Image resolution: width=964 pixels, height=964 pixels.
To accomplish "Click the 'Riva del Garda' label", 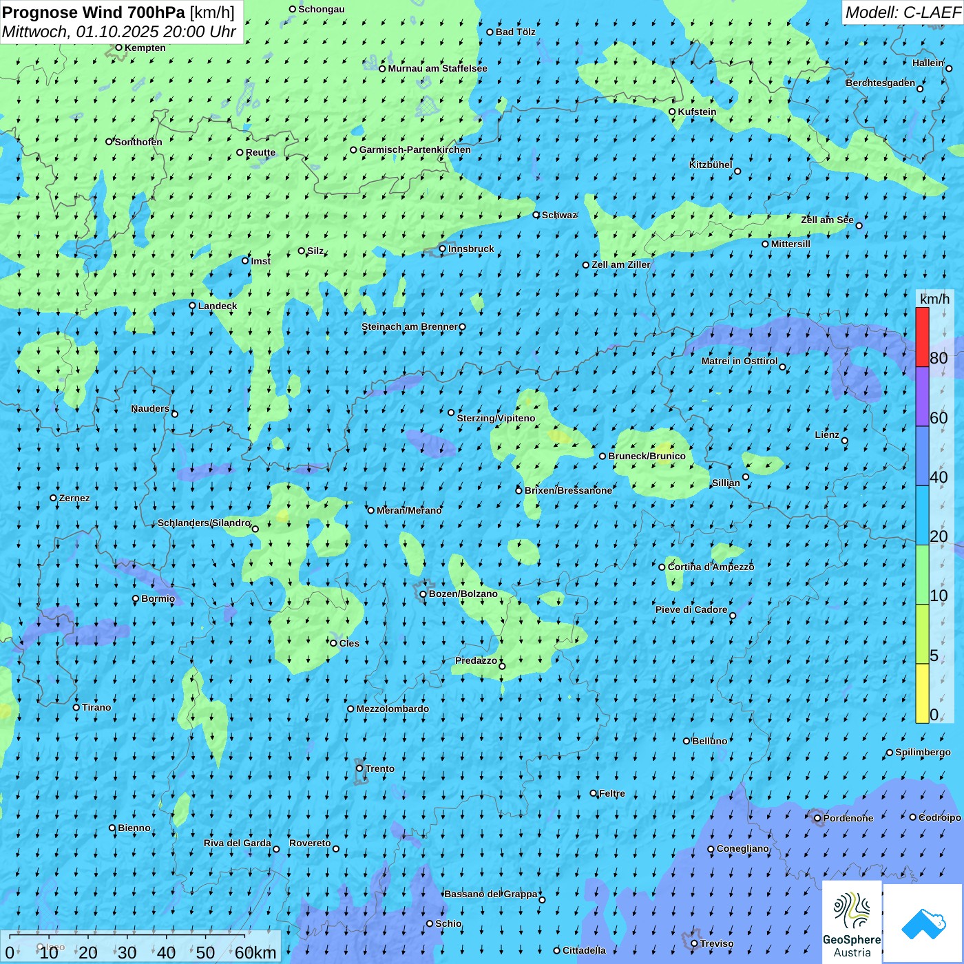I will (x=238, y=843).
